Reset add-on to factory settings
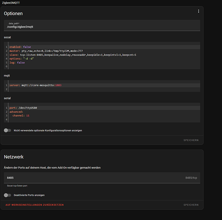 coord(35,205)
